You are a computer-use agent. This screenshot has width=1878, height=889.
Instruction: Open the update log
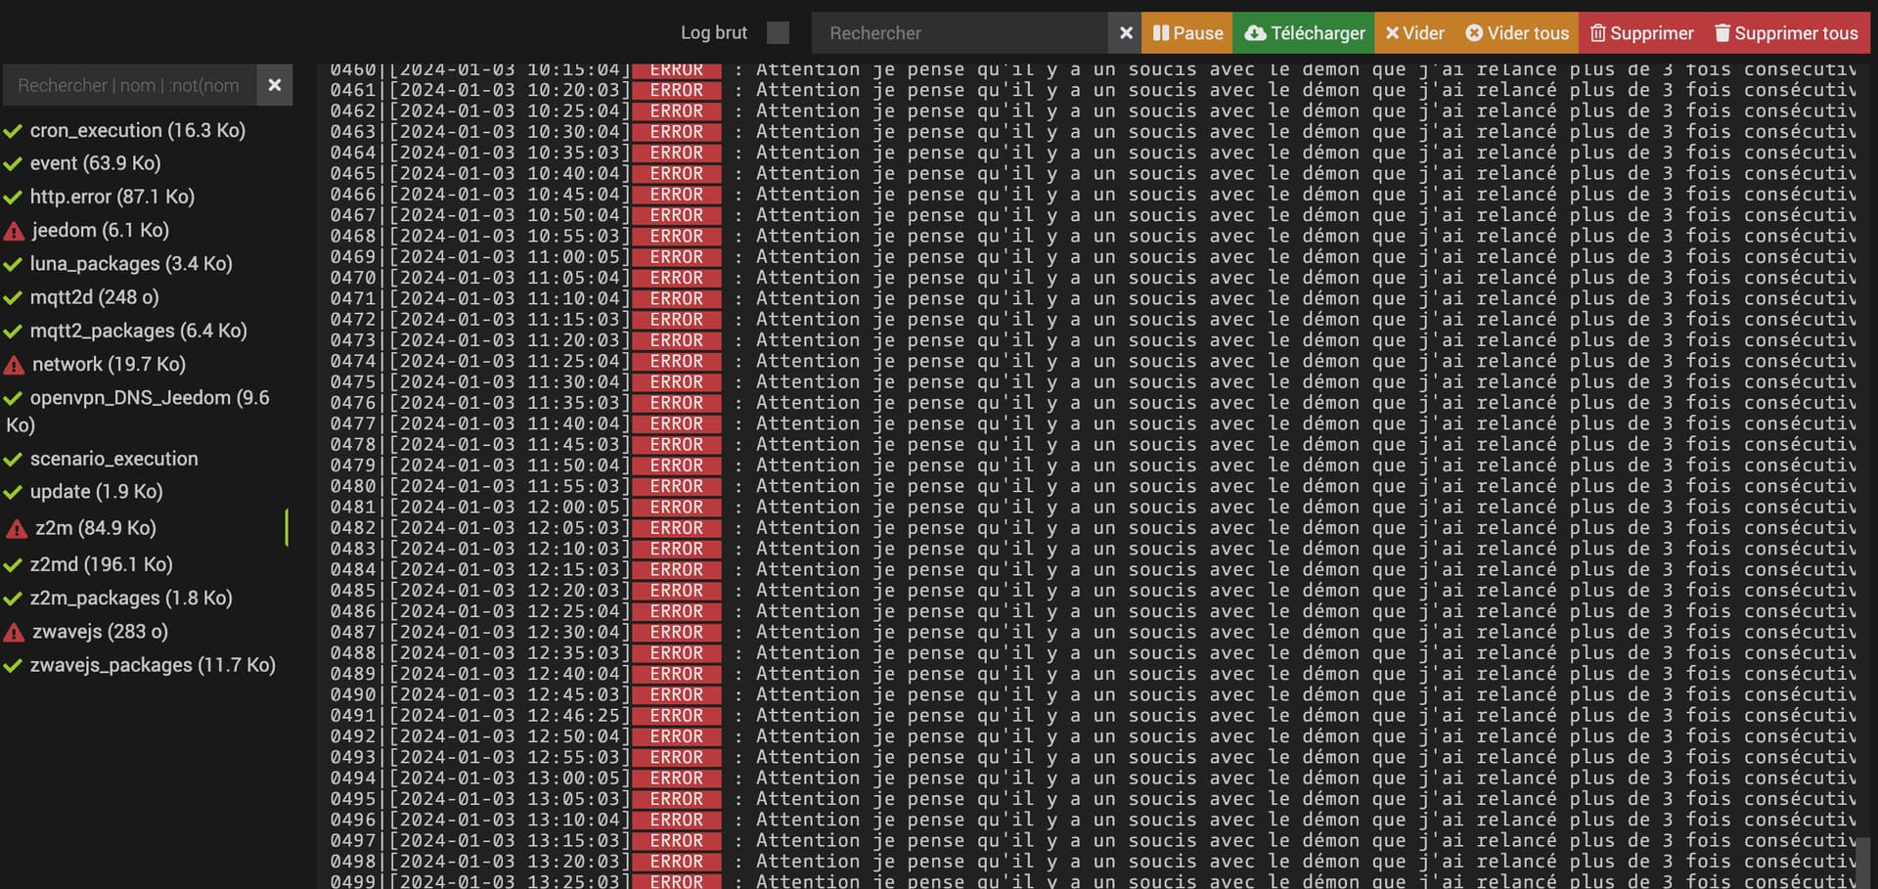[x=96, y=492]
